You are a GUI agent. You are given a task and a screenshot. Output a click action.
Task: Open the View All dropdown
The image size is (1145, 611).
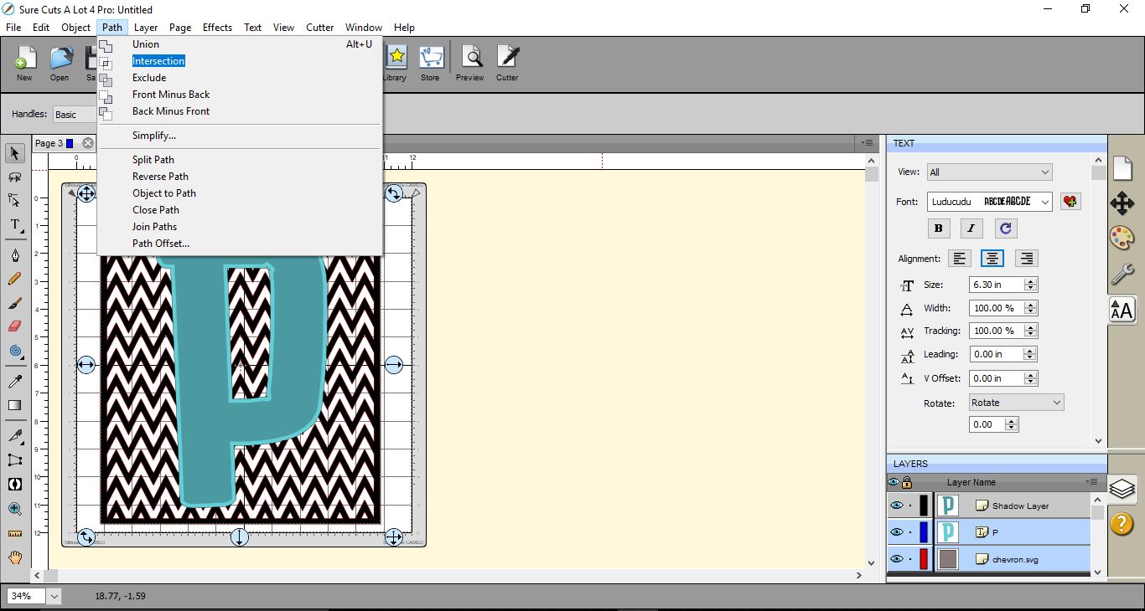[989, 172]
